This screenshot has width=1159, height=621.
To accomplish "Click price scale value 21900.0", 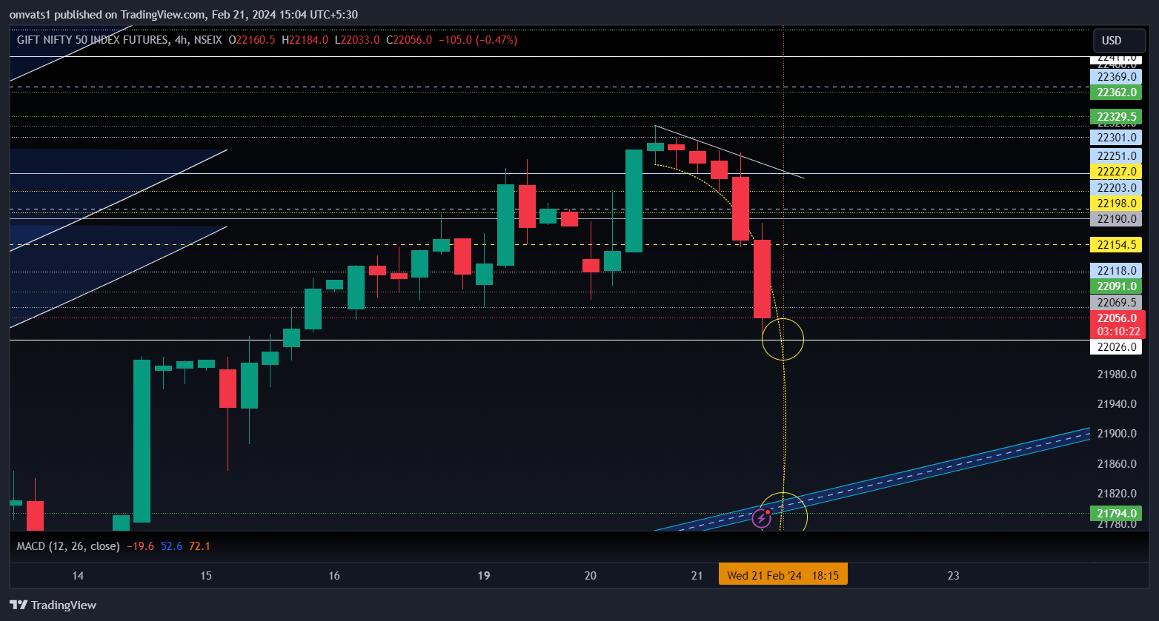I will tap(1117, 434).
